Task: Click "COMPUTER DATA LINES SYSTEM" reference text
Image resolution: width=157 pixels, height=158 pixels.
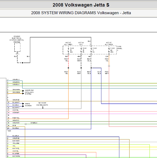Action: click(x=29, y=92)
